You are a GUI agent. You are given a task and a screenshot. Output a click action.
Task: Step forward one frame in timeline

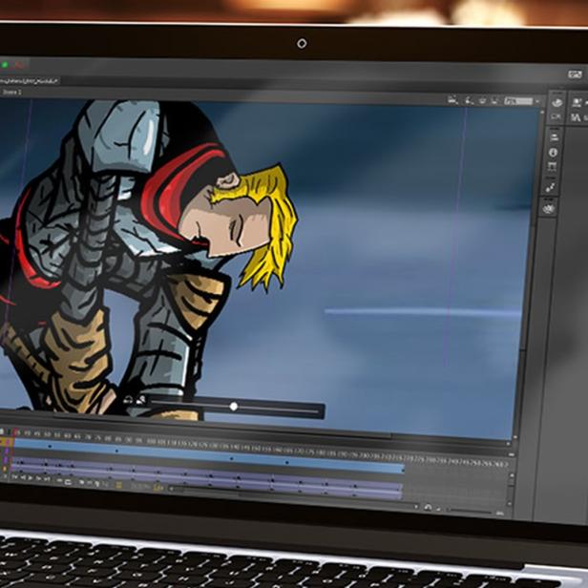(38, 478)
